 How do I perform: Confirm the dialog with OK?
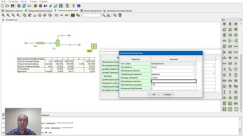coord(154,94)
